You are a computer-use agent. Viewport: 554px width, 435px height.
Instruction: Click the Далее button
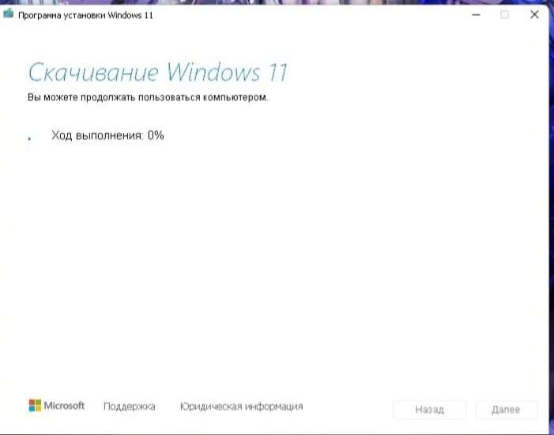pyautogui.click(x=506, y=410)
